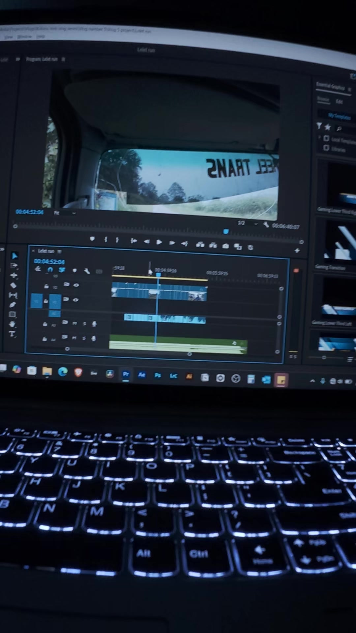This screenshot has height=633, width=356.
Task: Solo the first audio track
Action: pyautogui.click(x=84, y=324)
